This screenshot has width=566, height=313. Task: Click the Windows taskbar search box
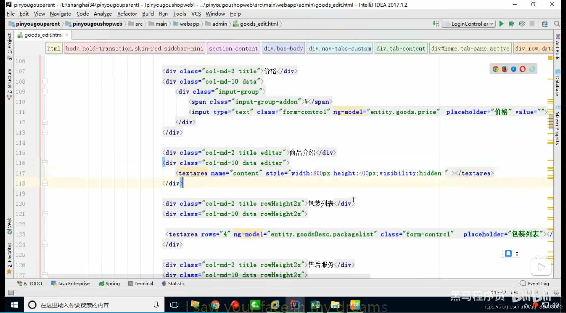(94, 305)
